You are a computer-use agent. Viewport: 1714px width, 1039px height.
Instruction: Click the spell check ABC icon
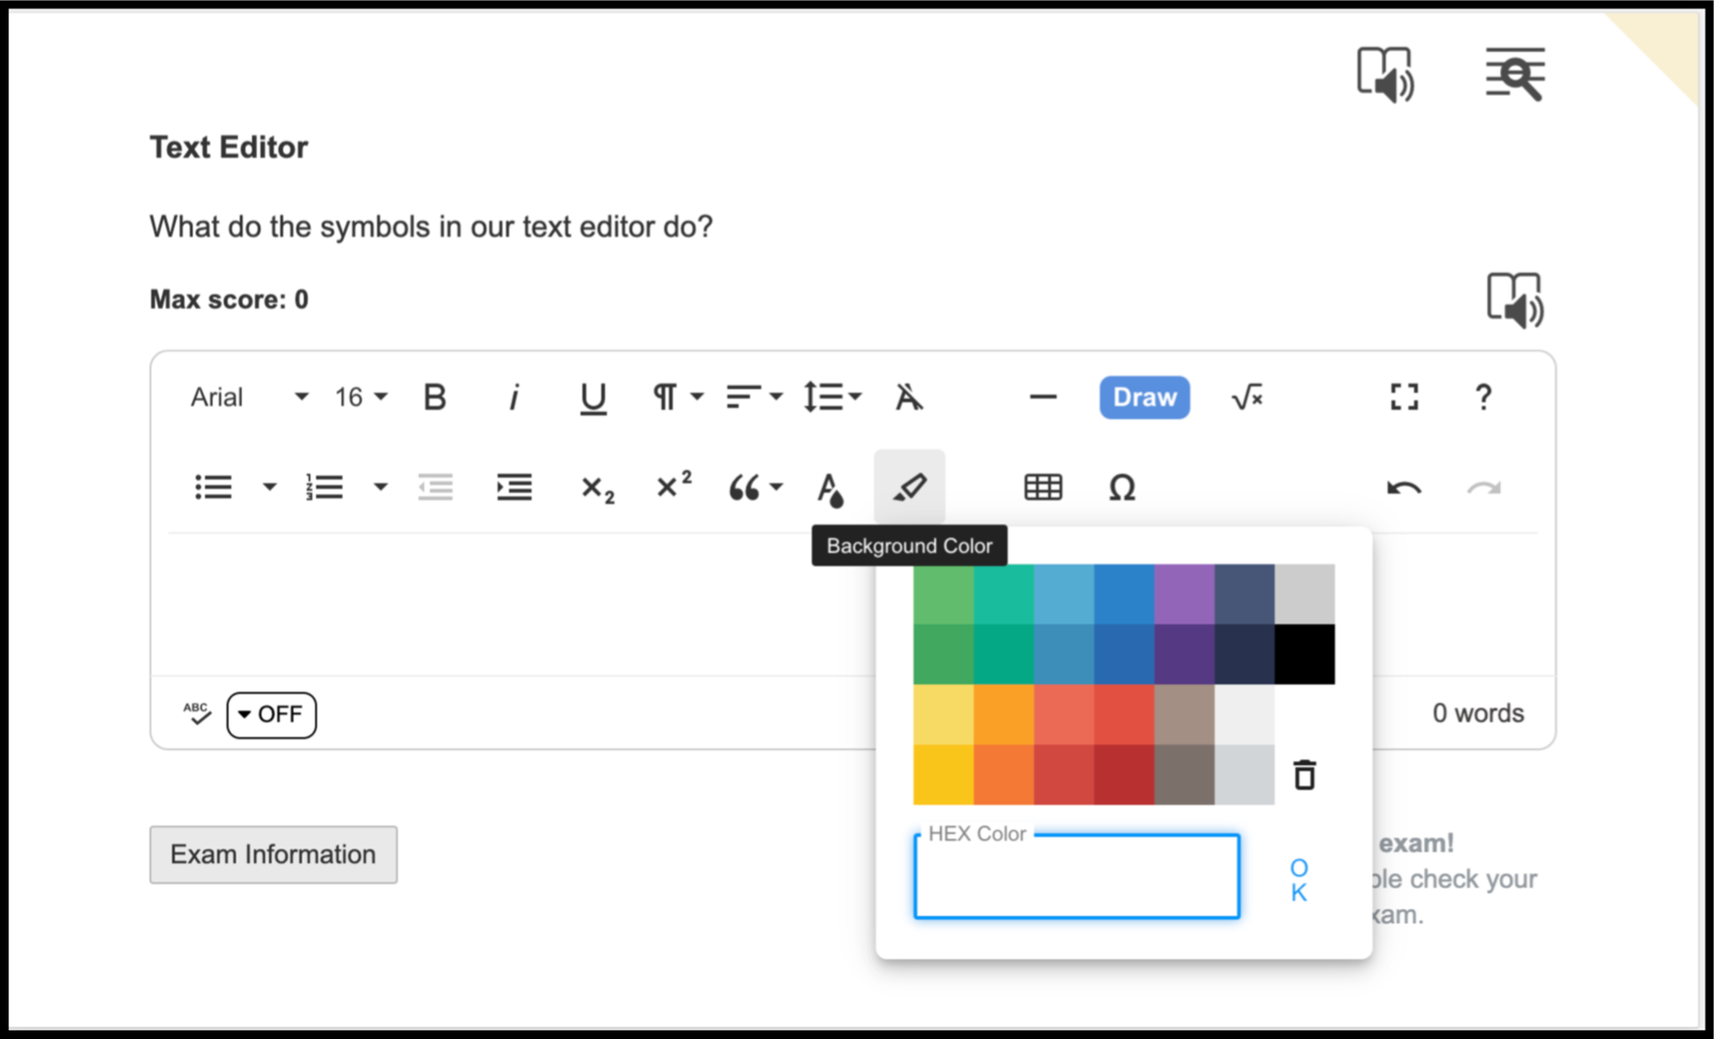coord(197,714)
